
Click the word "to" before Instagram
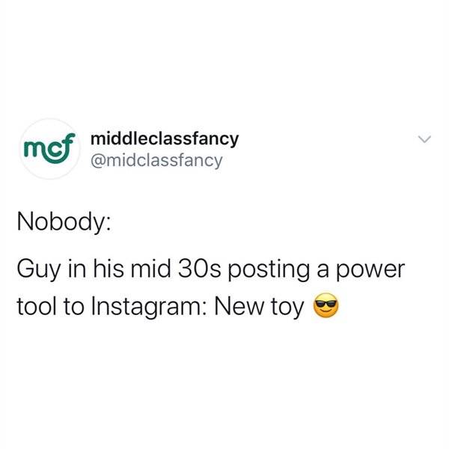pyautogui.click(x=73, y=306)
